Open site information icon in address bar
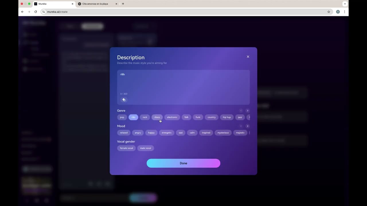Screen dimensions: 367x206 point(44,12)
